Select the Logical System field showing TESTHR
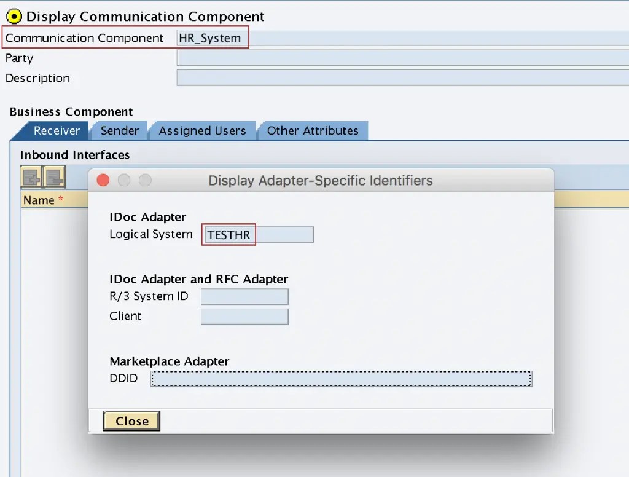Viewport: 629px width, 477px height. 228,234
